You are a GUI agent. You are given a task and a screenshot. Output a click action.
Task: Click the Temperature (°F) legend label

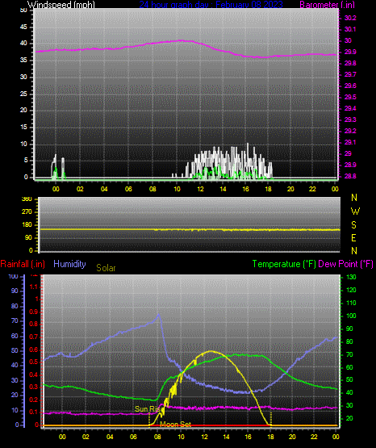click(284, 264)
